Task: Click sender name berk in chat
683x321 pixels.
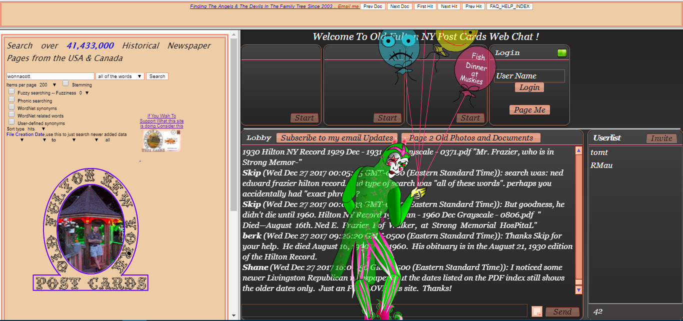Action: (x=252, y=236)
